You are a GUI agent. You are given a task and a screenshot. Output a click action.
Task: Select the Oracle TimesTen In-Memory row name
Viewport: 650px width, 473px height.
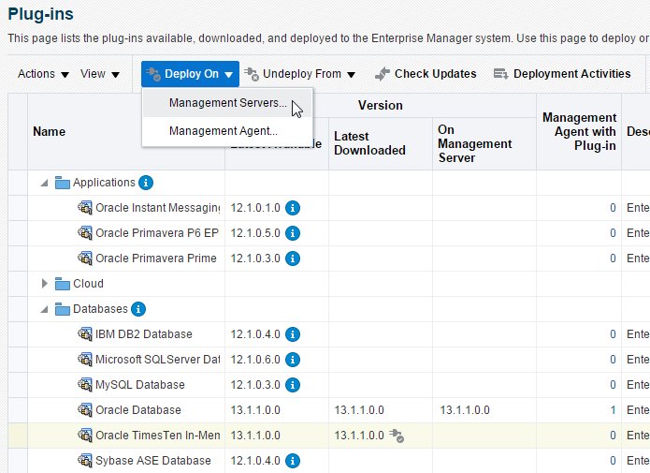157,436
